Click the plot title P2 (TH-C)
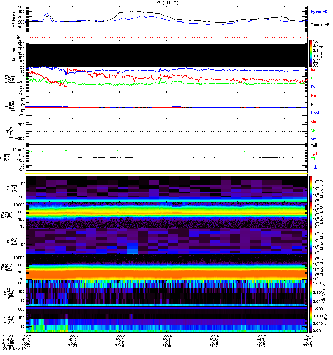Screen dimensions: 333x355 tap(166, 3)
